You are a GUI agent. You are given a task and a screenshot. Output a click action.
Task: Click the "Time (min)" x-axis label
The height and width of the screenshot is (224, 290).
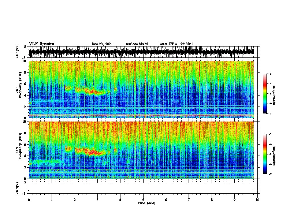[x=146, y=203]
